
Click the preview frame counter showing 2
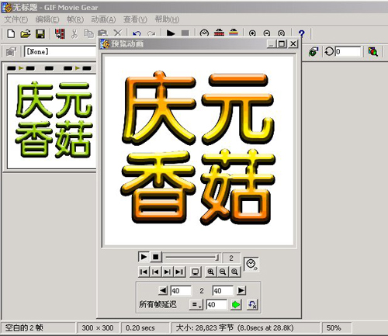click(x=231, y=258)
